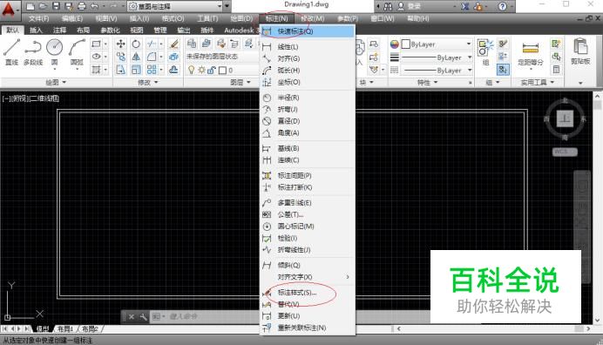Activate the Erase tool icon
The image size is (603, 345).
[173, 44]
